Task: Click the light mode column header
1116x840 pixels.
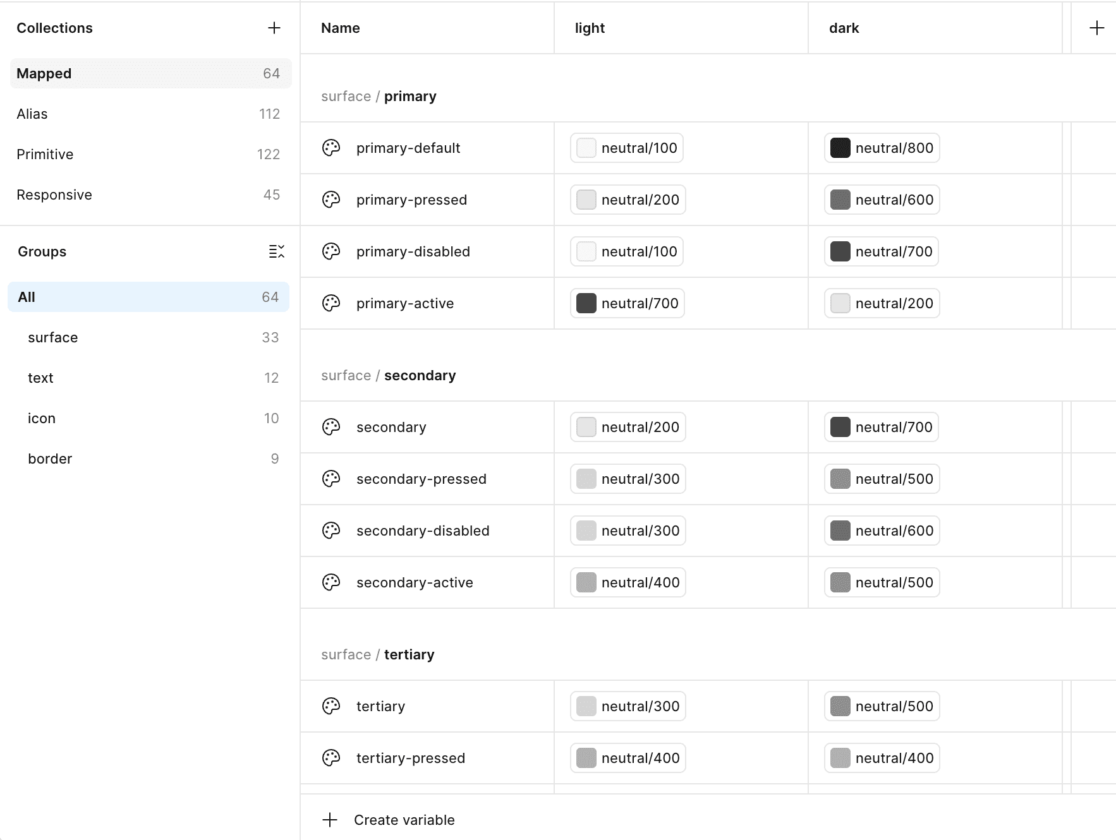Action: 681,28
